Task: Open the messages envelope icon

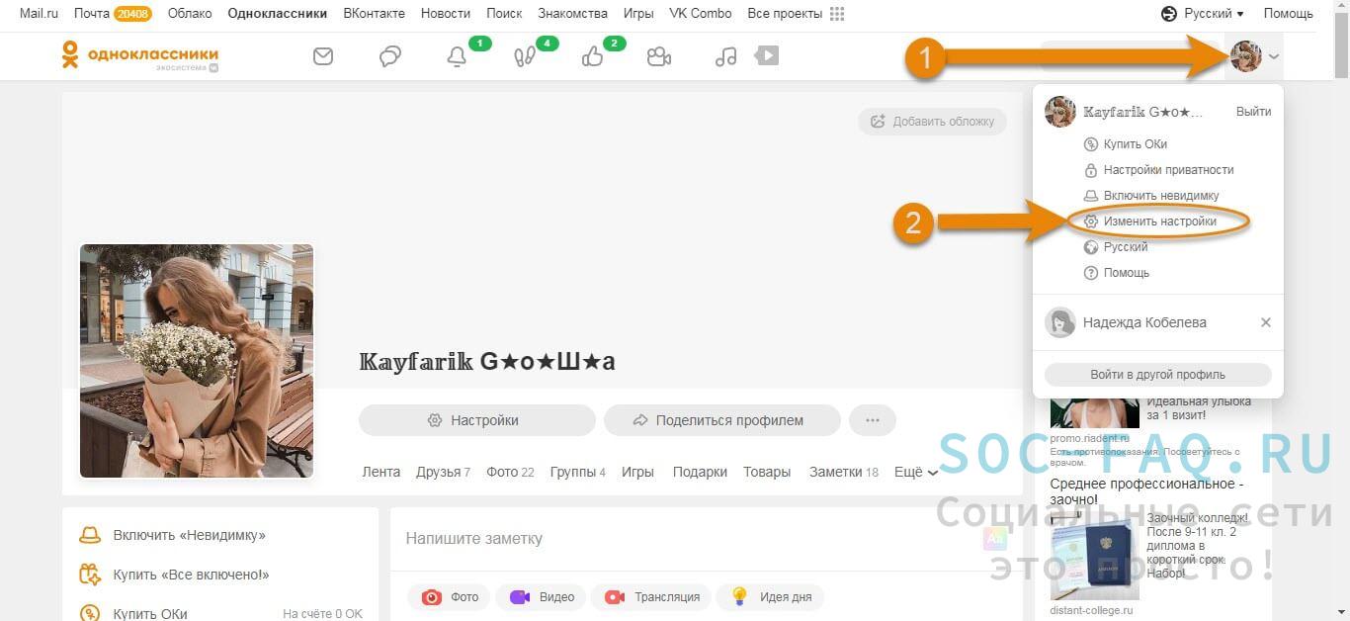Action: [323, 57]
